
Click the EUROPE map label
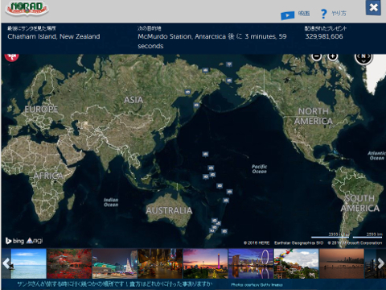[x=41, y=110]
